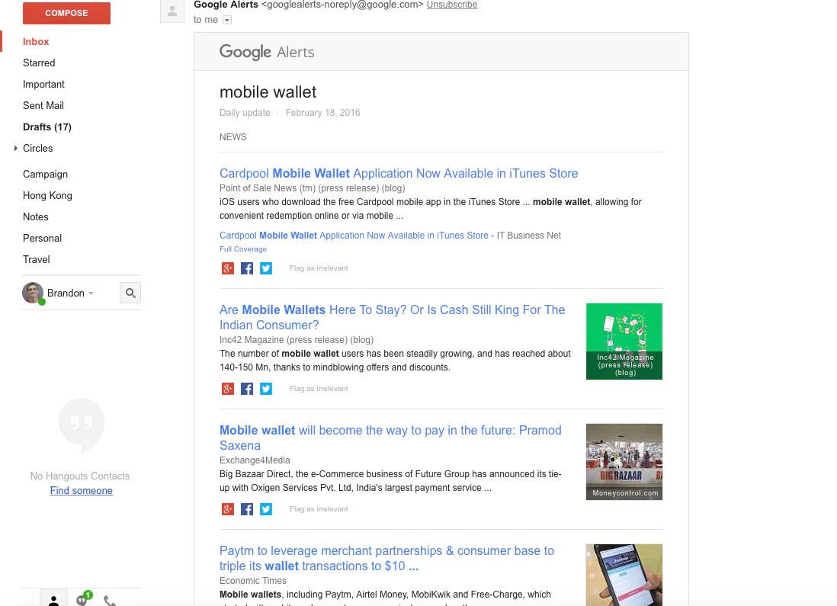Image resolution: width=837 pixels, height=606 pixels.
Task: Click the Google Alerts header logo
Action: (267, 52)
